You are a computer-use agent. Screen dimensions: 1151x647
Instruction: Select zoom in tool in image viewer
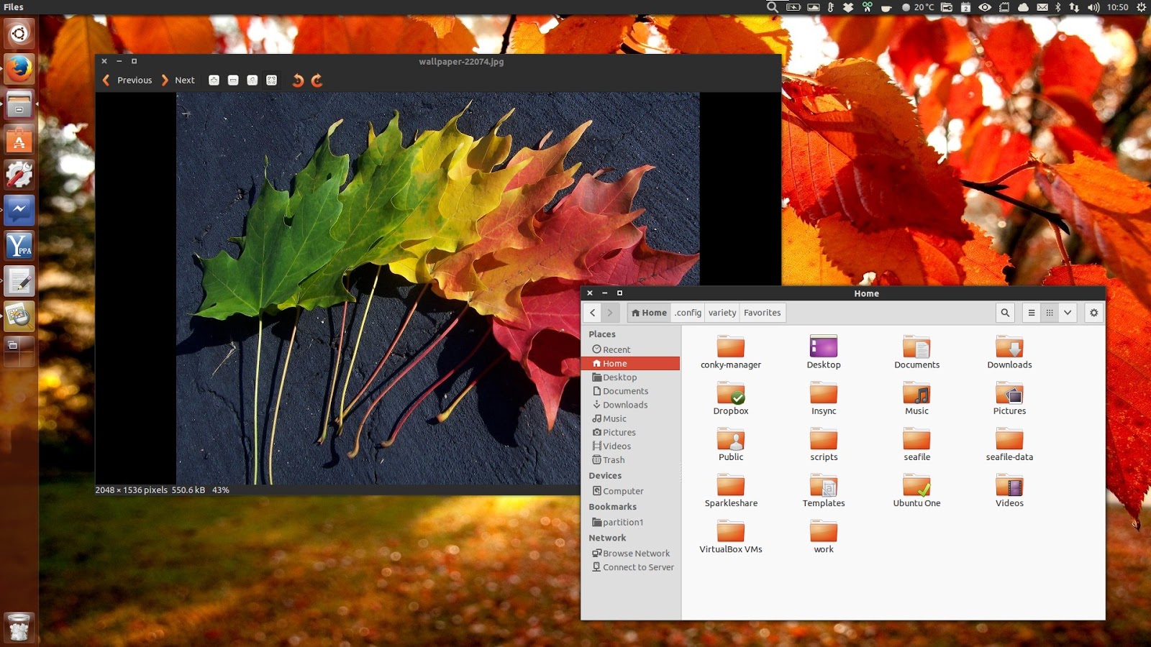(x=213, y=80)
